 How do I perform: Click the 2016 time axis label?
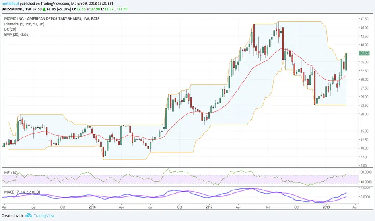(x=92, y=207)
